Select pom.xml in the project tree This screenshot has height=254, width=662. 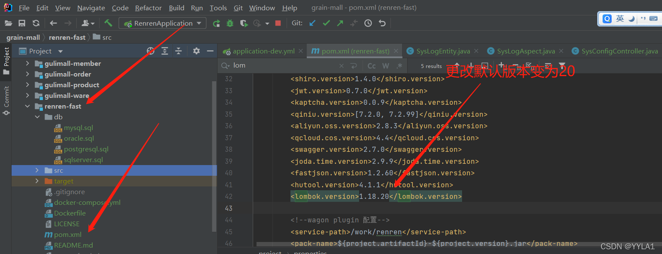67,234
